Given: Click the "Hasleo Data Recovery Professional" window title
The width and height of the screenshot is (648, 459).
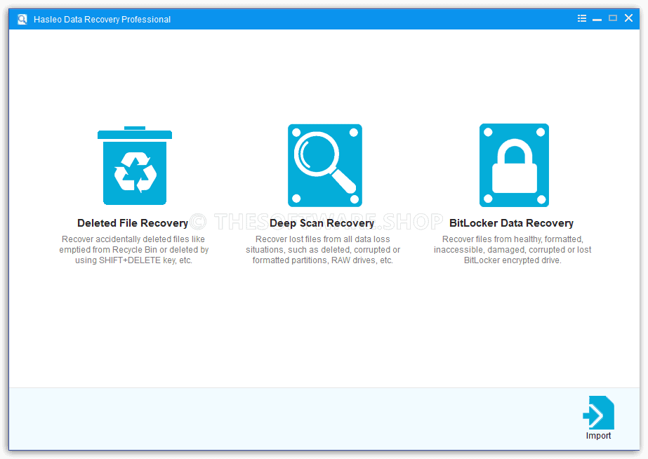Looking at the screenshot, I should (102, 20).
